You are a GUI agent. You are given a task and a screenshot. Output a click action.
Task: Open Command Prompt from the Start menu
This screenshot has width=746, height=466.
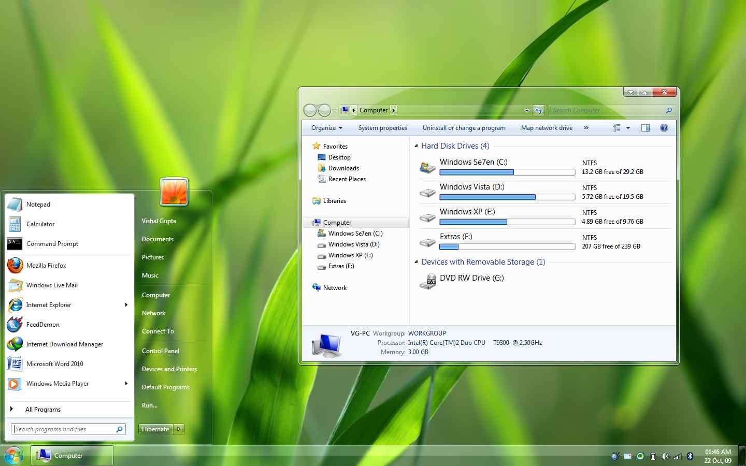[x=69, y=244]
